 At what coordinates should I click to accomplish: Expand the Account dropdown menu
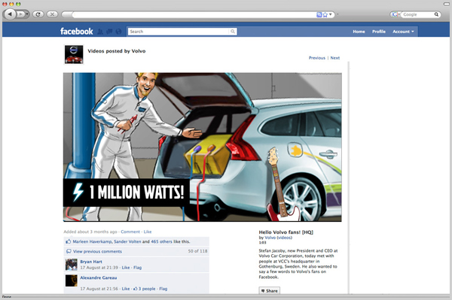click(x=403, y=32)
